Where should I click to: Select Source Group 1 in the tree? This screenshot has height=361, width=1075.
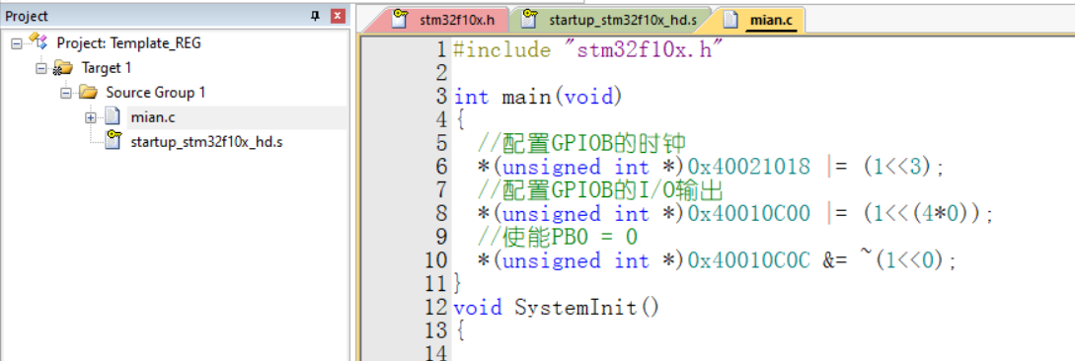tap(156, 93)
